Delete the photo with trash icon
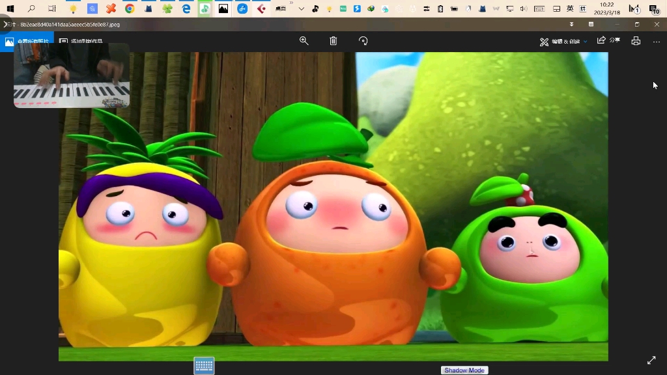The image size is (667, 375). click(333, 41)
